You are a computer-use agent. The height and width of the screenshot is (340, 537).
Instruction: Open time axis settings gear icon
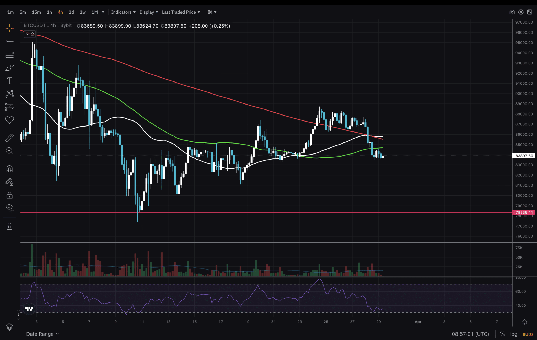tap(524, 322)
